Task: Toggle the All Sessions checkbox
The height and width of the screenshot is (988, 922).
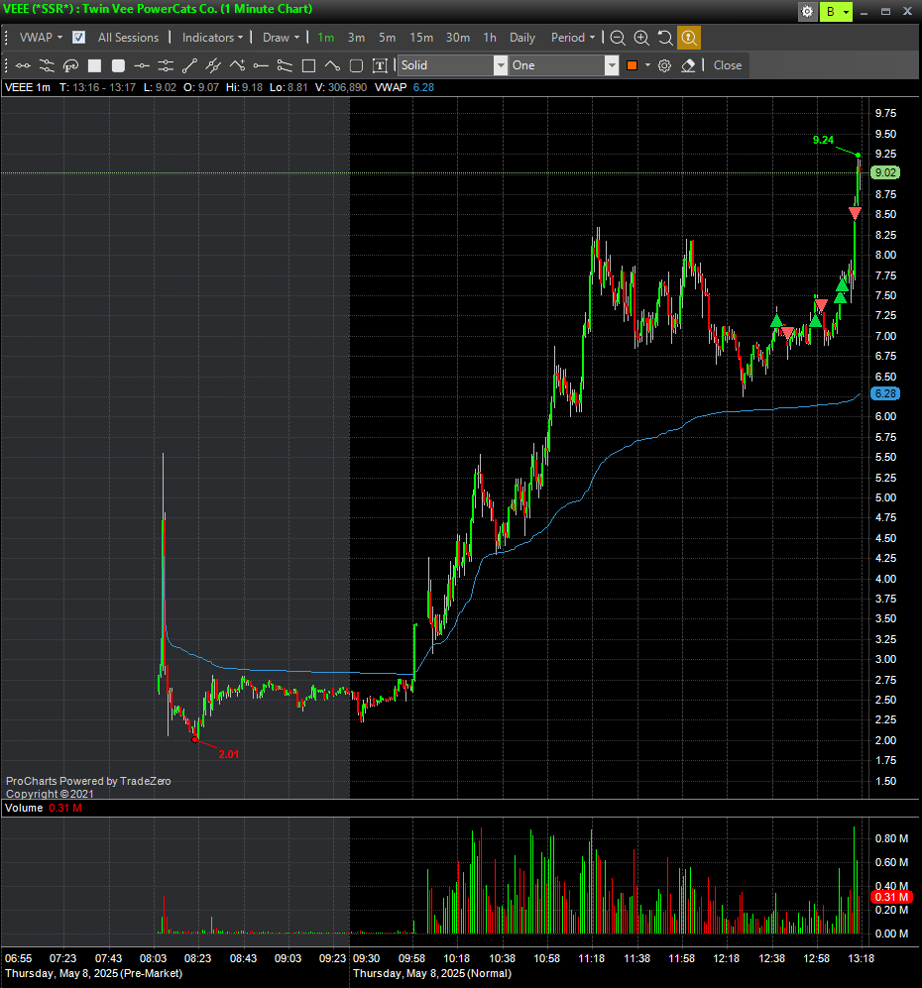Action: (x=78, y=38)
